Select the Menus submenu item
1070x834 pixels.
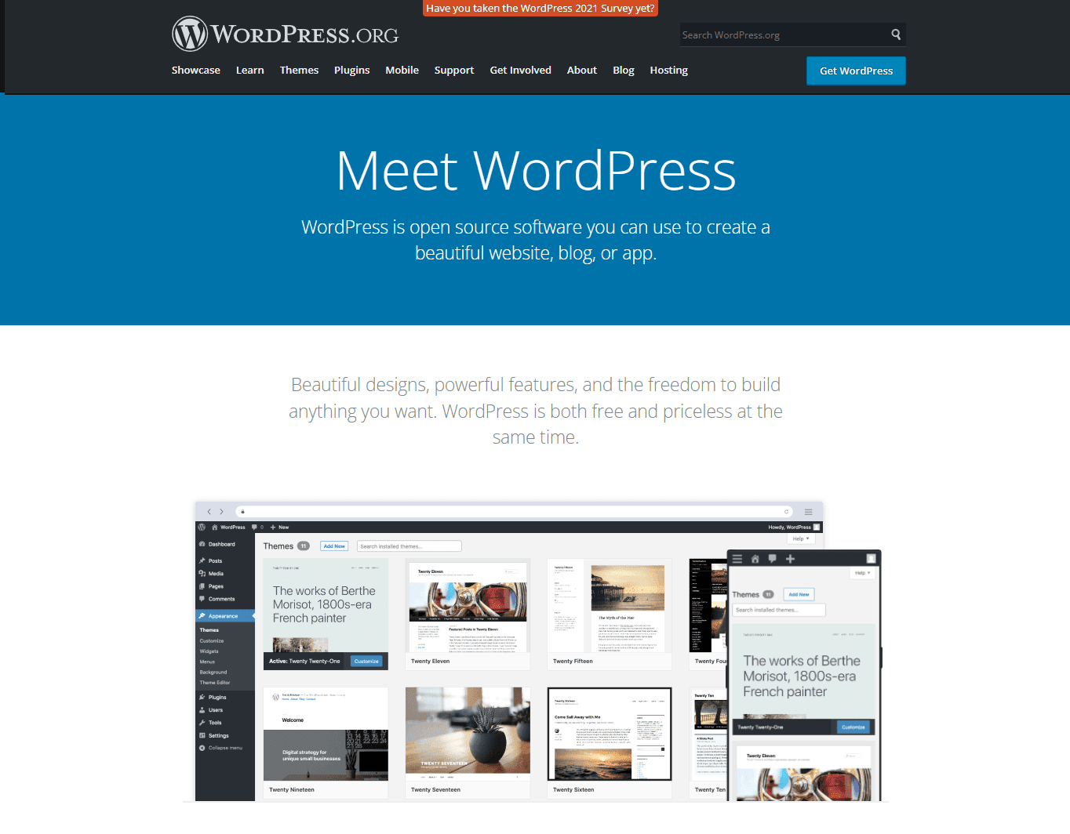point(207,662)
